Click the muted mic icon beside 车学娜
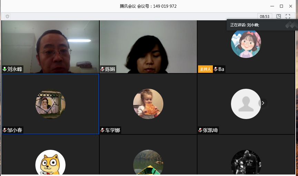Viewport: 298px width, 176px height. pos(102,130)
